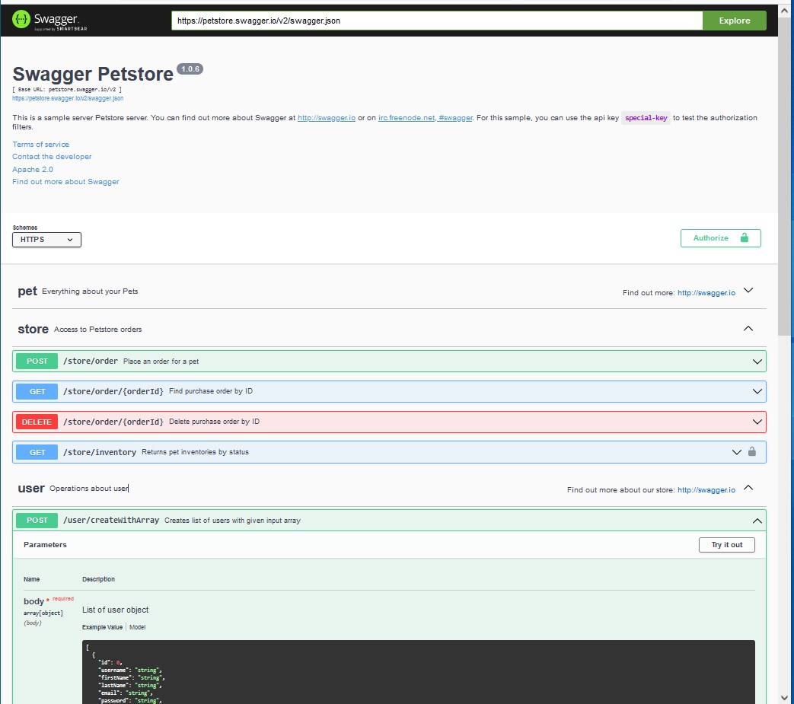Switch to the Example Value tab
The height and width of the screenshot is (704, 794).
click(x=102, y=627)
